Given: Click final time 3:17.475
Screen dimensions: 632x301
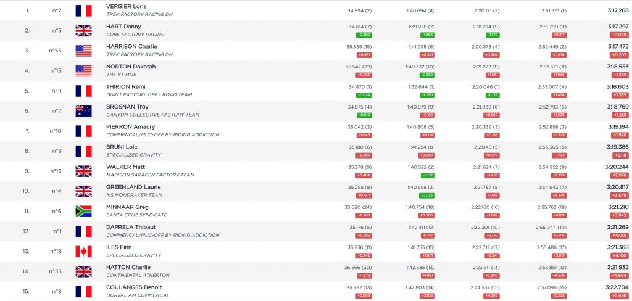Looking at the screenshot, I should click(x=618, y=47).
